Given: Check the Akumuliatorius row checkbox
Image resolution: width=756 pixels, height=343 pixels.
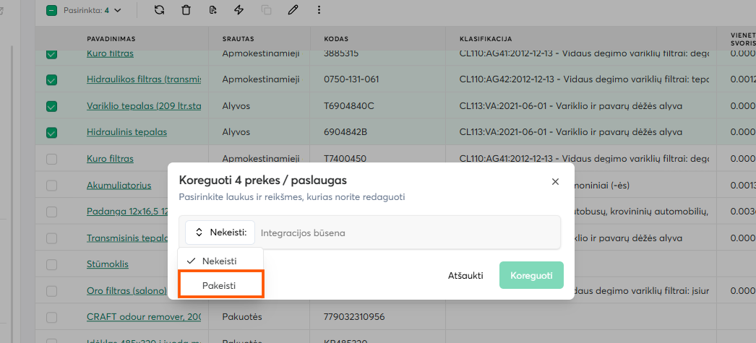Looking at the screenshot, I should click(x=51, y=185).
